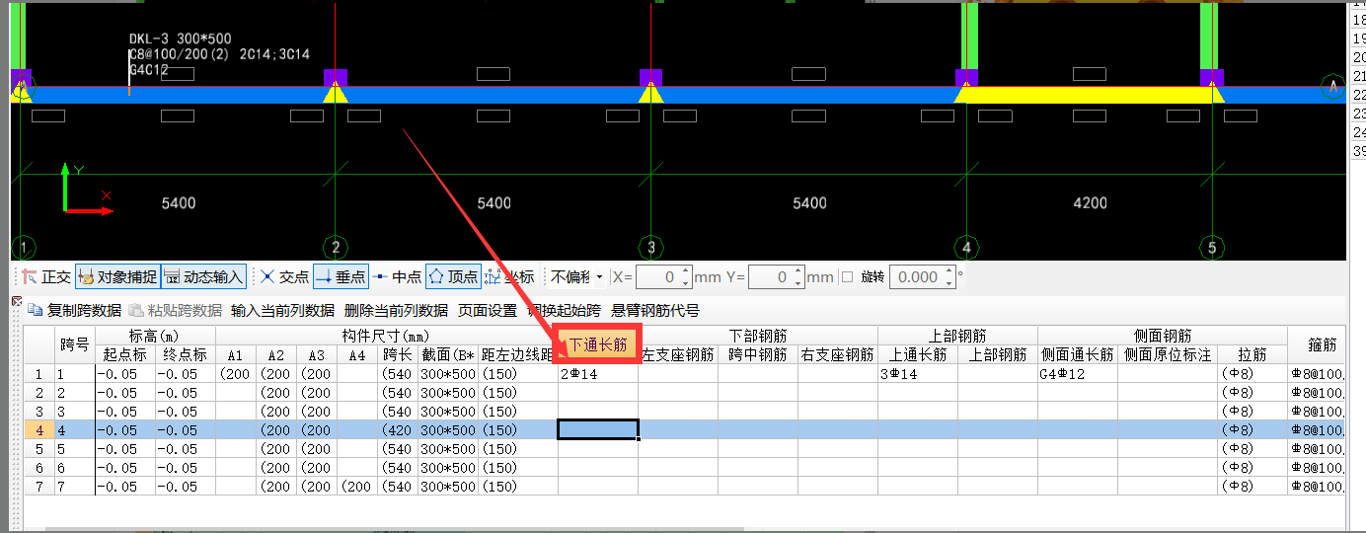Enable 交点 intersection snap
The width and height of the screenshot is (1366, 533).
tap(284, 277)
